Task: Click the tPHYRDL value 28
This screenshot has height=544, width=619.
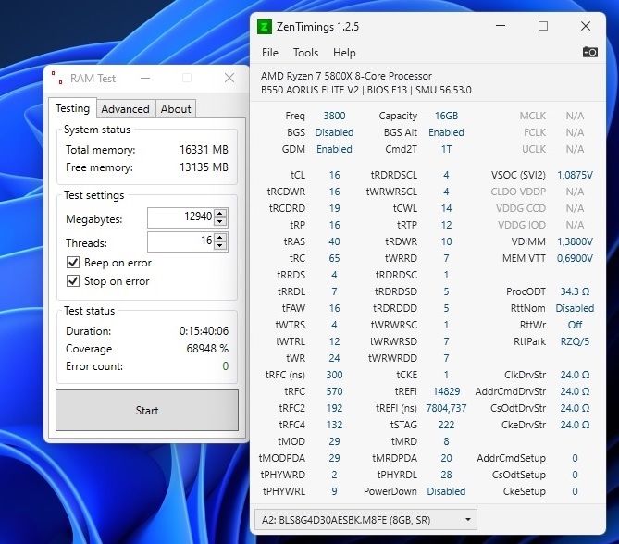Action: point(446,475)
